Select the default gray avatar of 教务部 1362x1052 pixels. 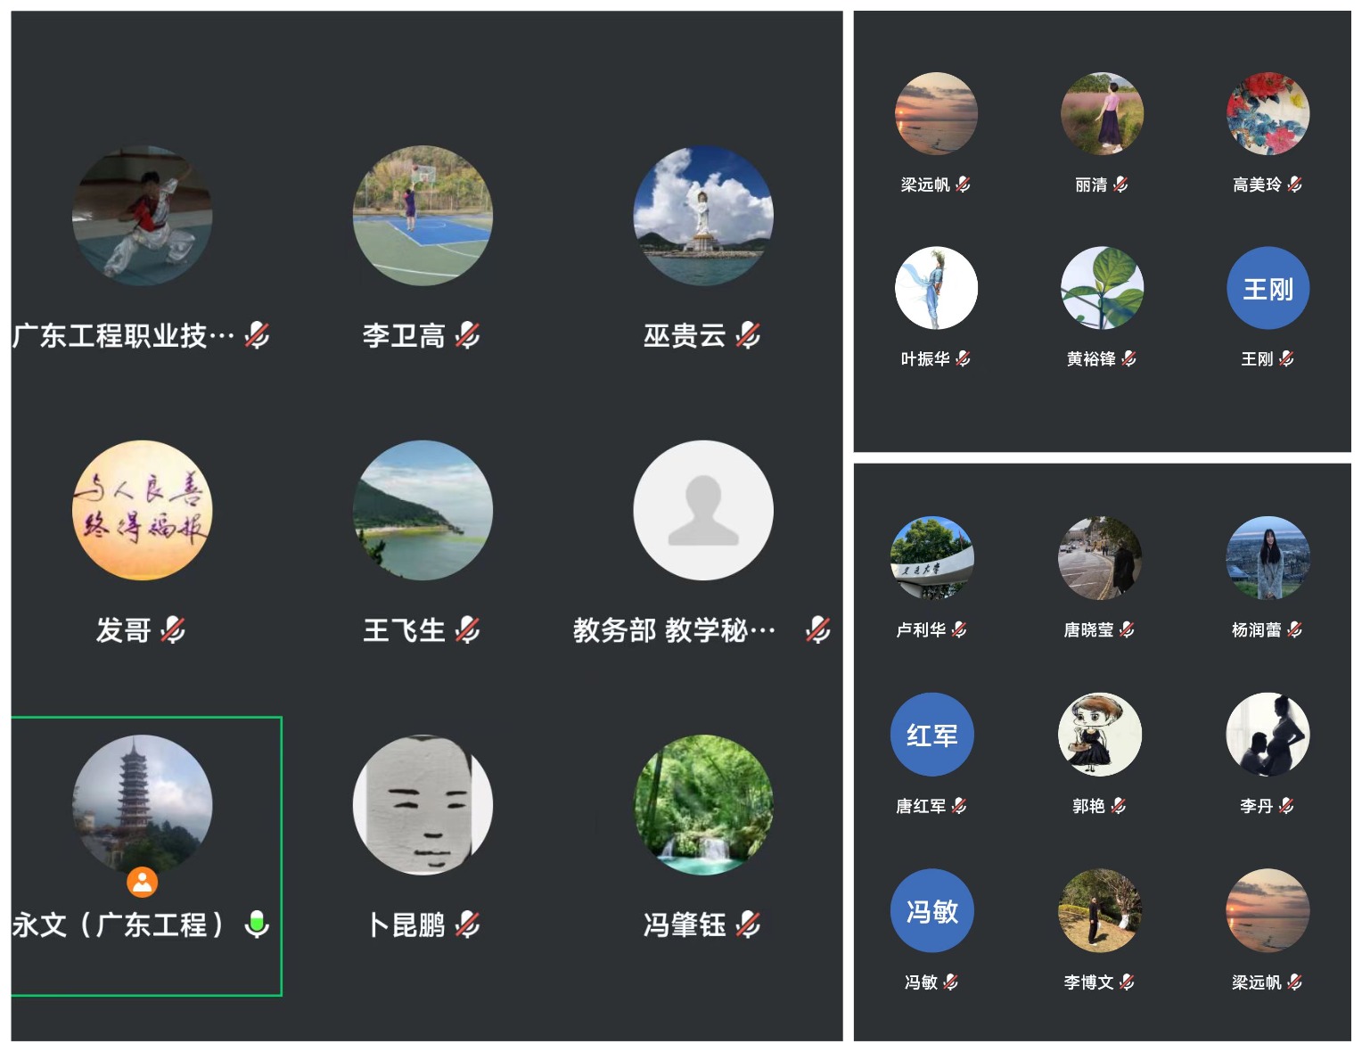(703, 510)
